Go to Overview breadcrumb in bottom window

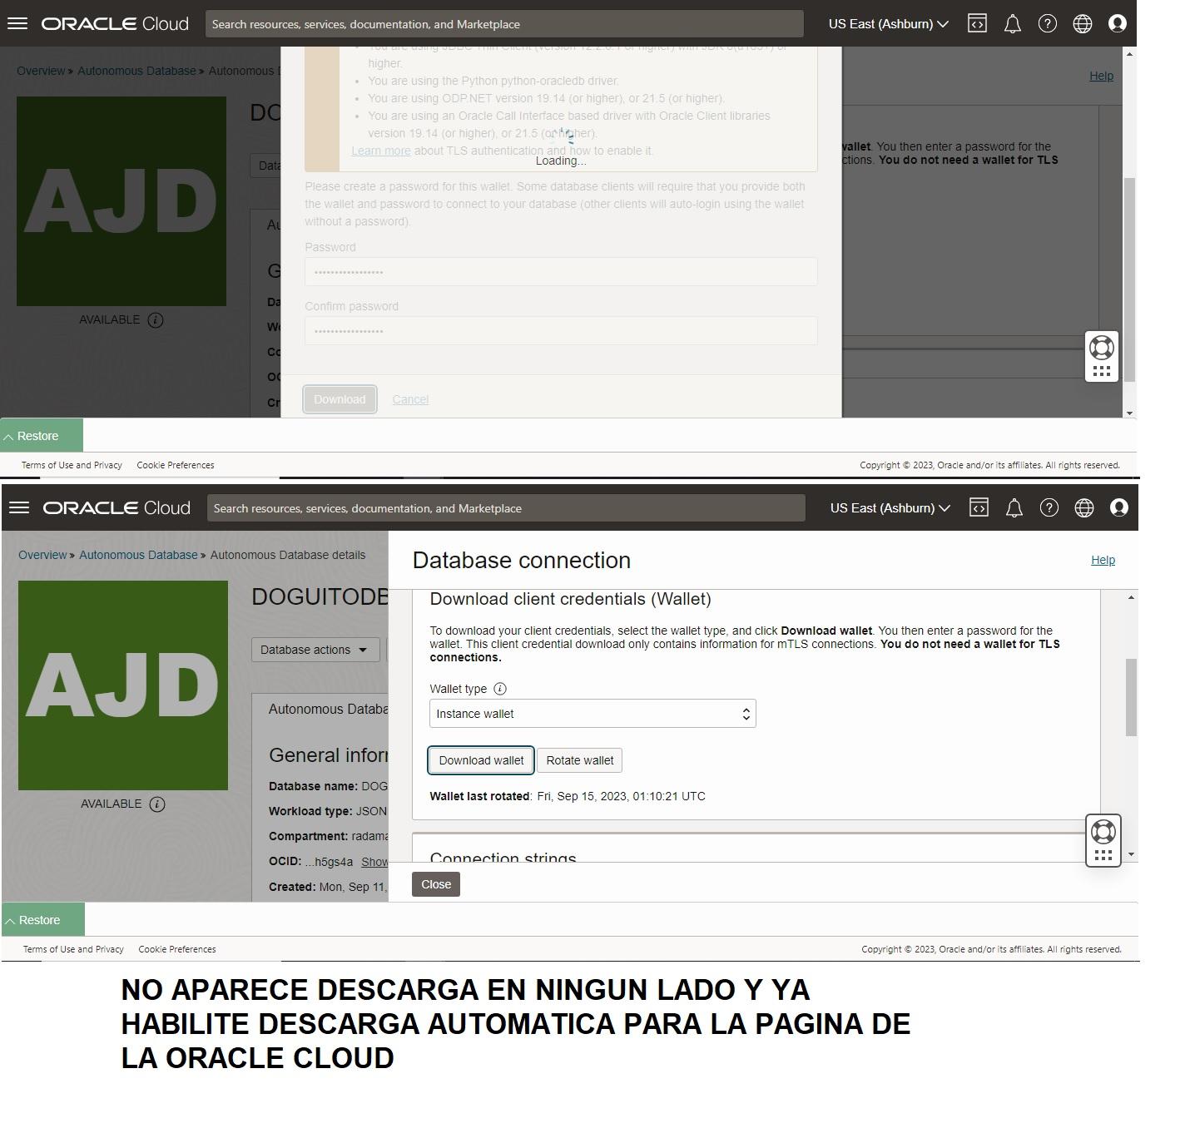pyautogui.click(x=42, y=555)
